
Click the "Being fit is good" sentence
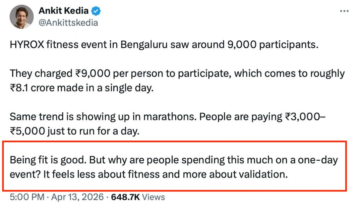point(48,160)
